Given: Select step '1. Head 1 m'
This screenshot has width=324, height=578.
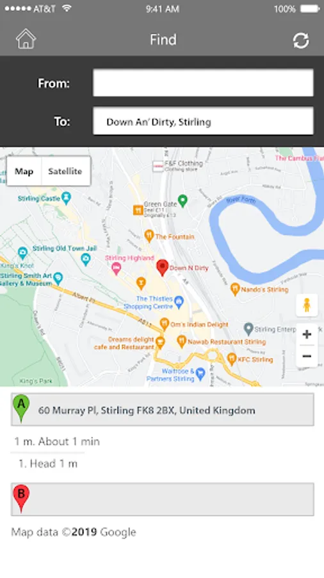Looking at the screenshot, I should coord(48,464).
